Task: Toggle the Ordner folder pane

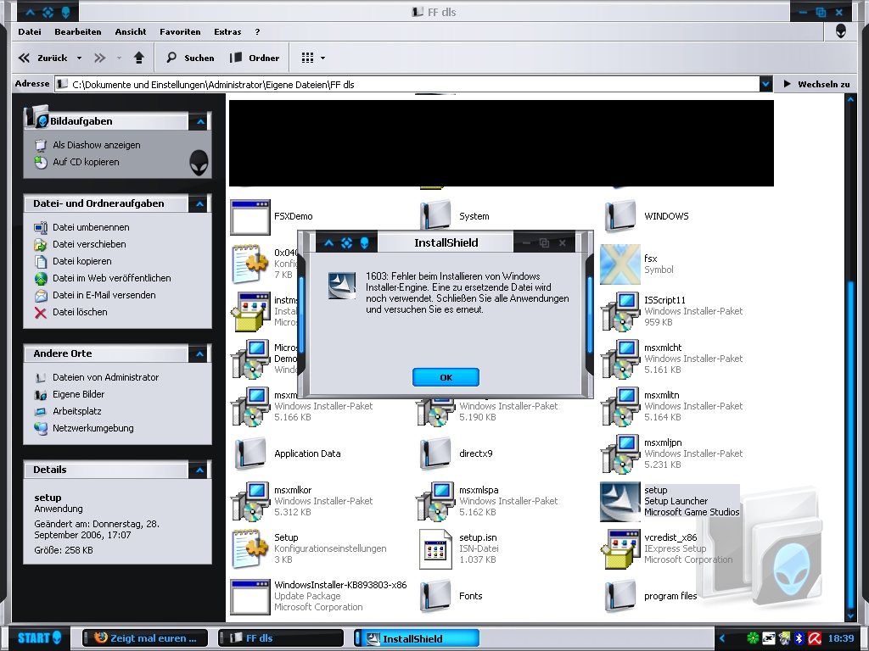Action: pos(255,58)
